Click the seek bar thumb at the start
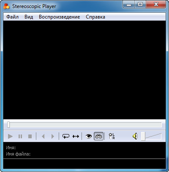The height and width of the screenshot is (172, 169). [8, 125]
